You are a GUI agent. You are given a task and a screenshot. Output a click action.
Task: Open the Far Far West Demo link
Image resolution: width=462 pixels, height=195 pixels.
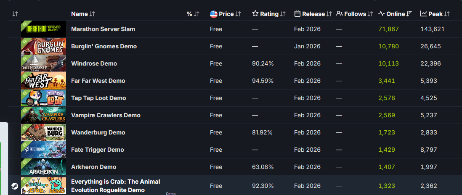[98, 81]
